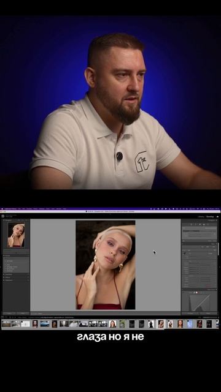Viewport: 221px width, 392px height.
Task: Open the Photo menu
Action: point(36,208)
